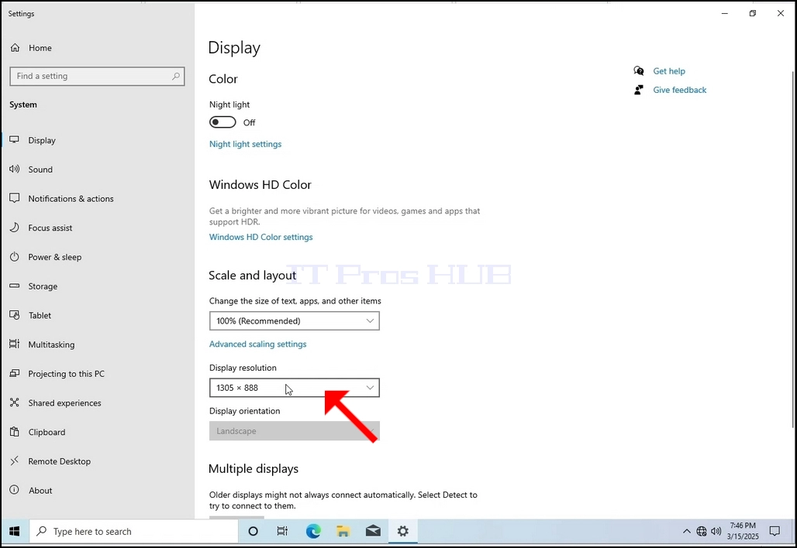Open Night light settings link
Viewport: 797px width, 548px height.
tap(246, 144)
